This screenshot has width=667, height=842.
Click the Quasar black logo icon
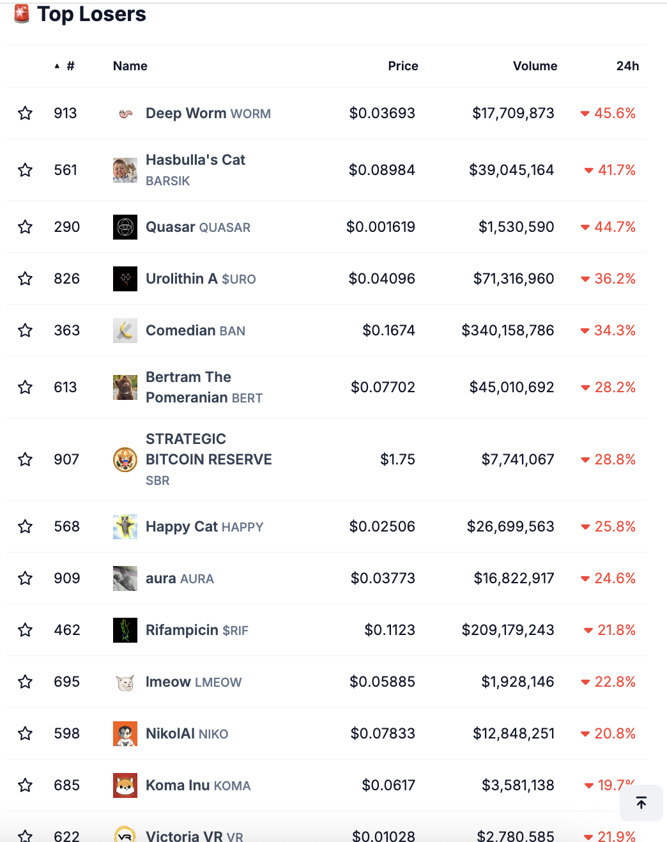125,227
